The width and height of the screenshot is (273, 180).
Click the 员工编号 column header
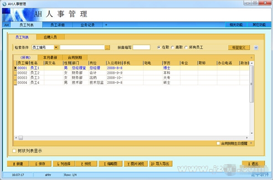[23, 63]
